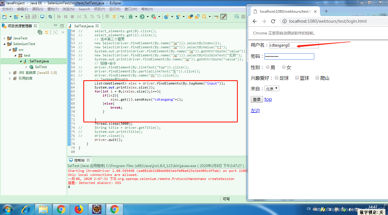Collapse the test package node
This screenshot has height=215, width=388.
tap(16, 55)
